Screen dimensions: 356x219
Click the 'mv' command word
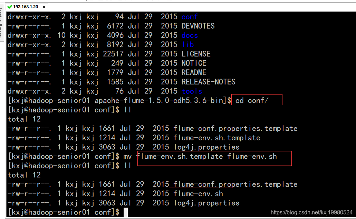tap(128, 157)
